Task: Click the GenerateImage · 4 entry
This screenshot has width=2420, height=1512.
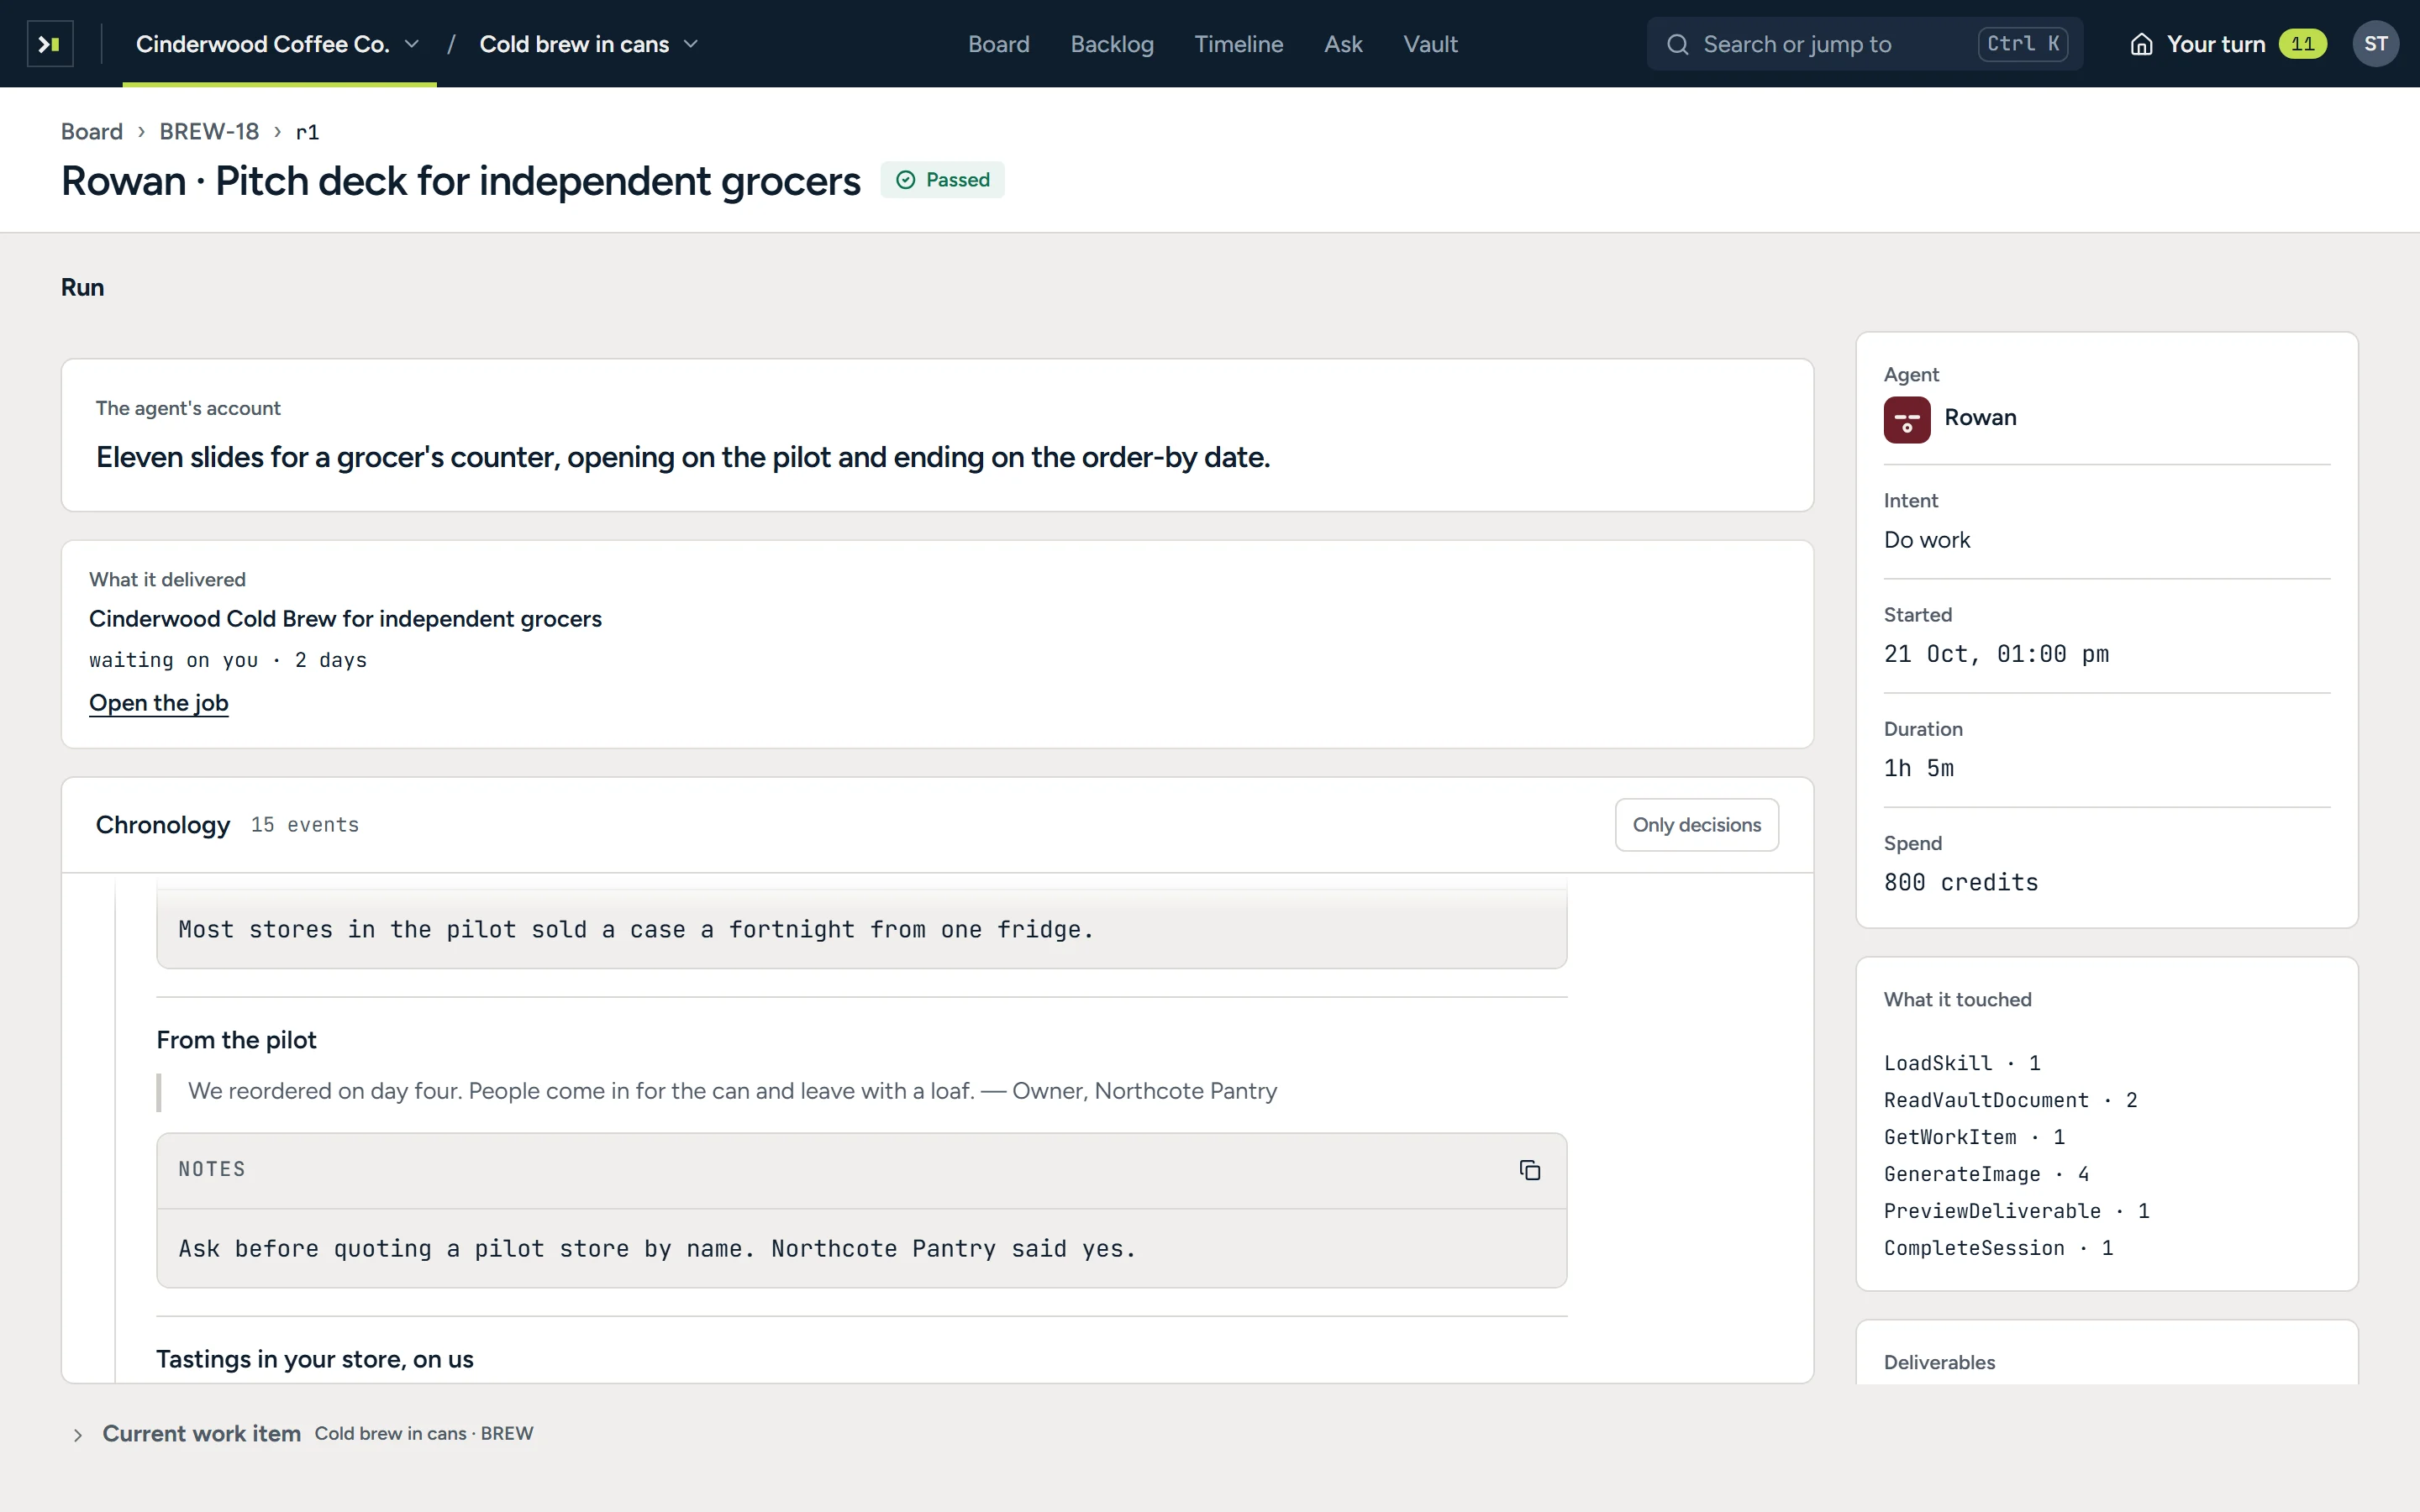Action: coord(1986,1174)
